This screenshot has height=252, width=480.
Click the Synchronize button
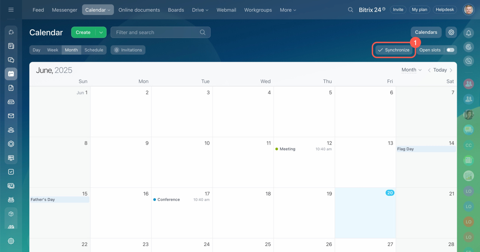pos(393,50)
